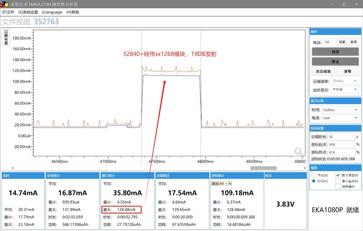The image size is (363, 231).
Task: Open the vertical 触发窗口 side panel tab
Action: [6, 37]
